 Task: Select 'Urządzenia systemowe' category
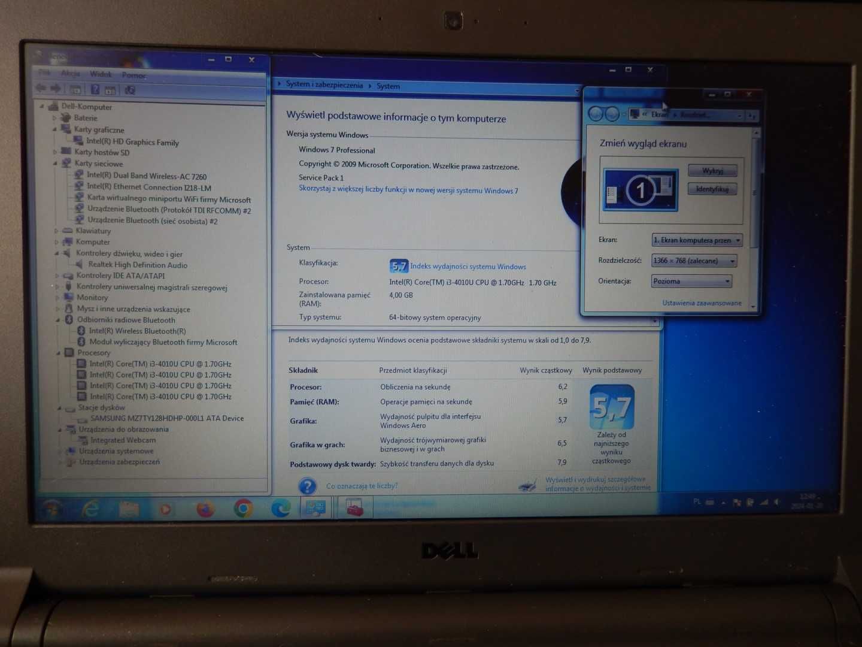pos(116,451)
